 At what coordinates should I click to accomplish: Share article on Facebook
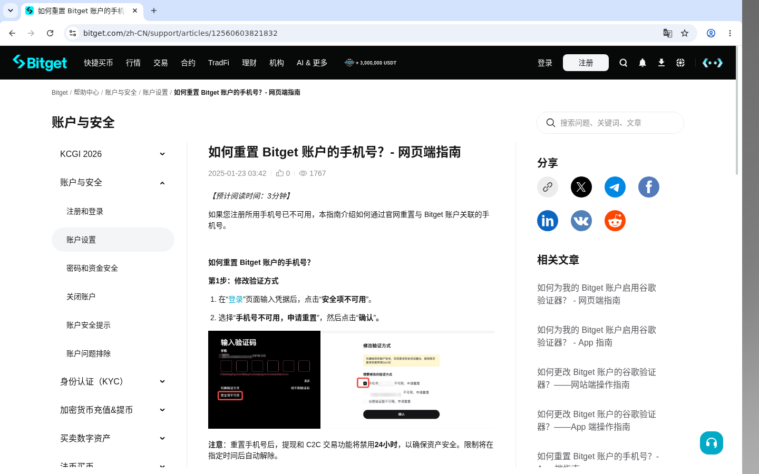coord(649,187)
